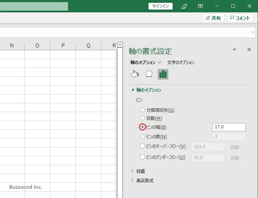258x198 pixels.
Task: Select 自動 bin radio option
Action: pyautogui.click(x=143, y=118)
